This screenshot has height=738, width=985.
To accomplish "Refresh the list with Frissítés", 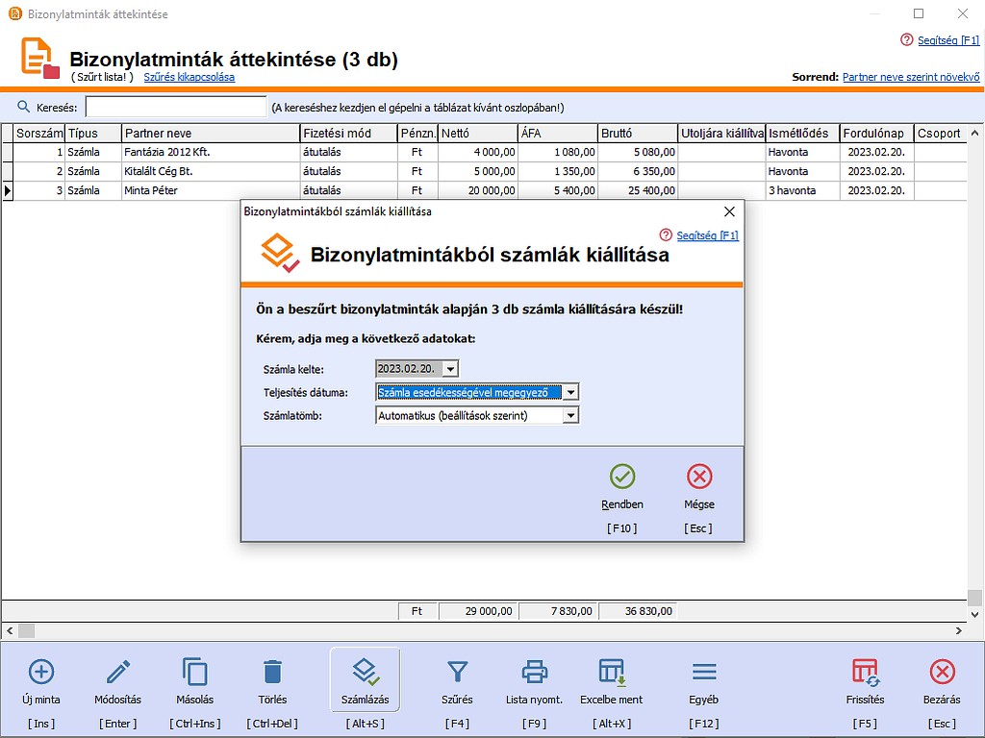I will coord(865,672).
